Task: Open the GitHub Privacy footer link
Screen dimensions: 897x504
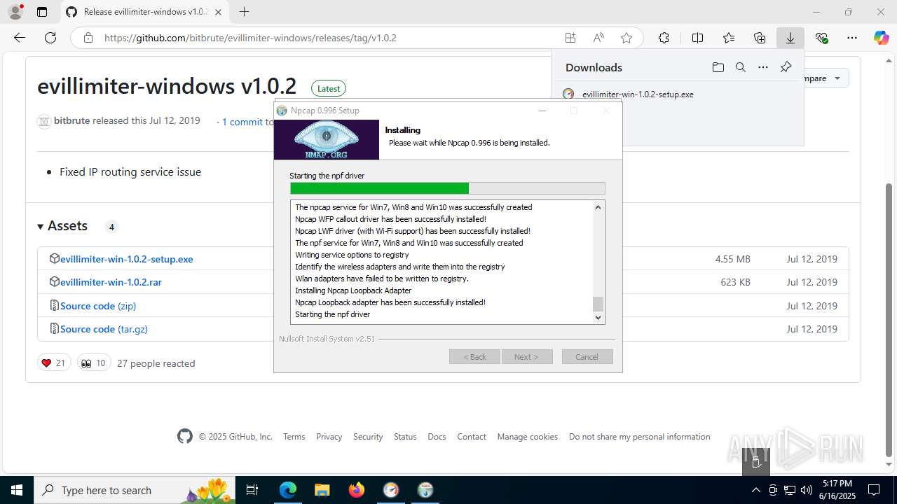Action: (x=329, y=437)
